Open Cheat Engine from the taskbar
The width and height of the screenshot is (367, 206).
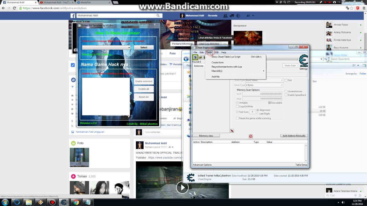coord(64,202)
